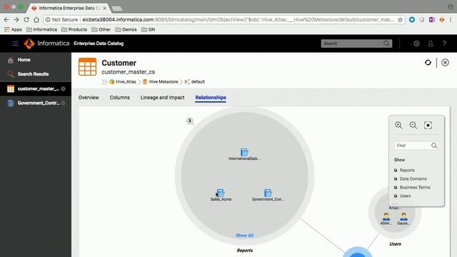The image size is (457, 257).
Task: Click the Customer table icon
Action: pyautogui.click(x=87, y=66)
